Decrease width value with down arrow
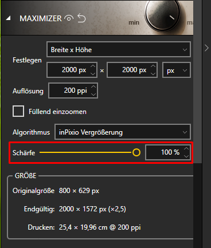The height and width of the screenshot is (248, 211). coord(93,73)
